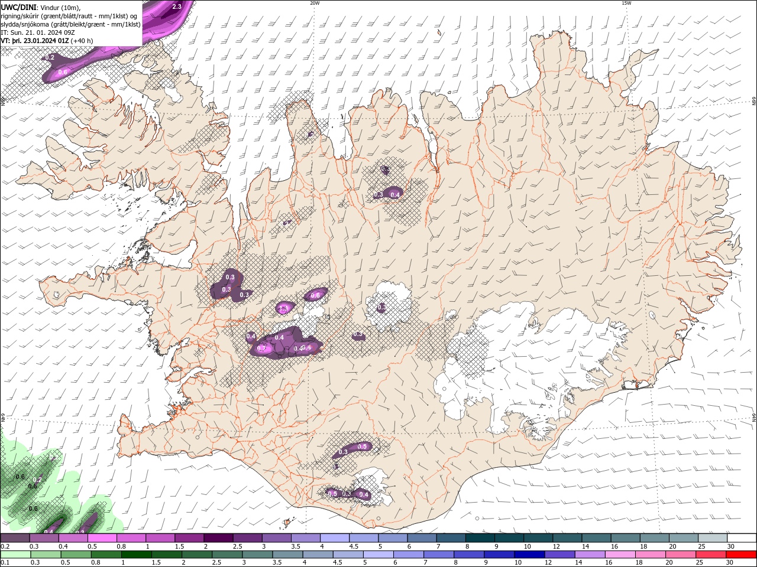
Task: Click the 20W longitude label
Action: tap(315, 3)
